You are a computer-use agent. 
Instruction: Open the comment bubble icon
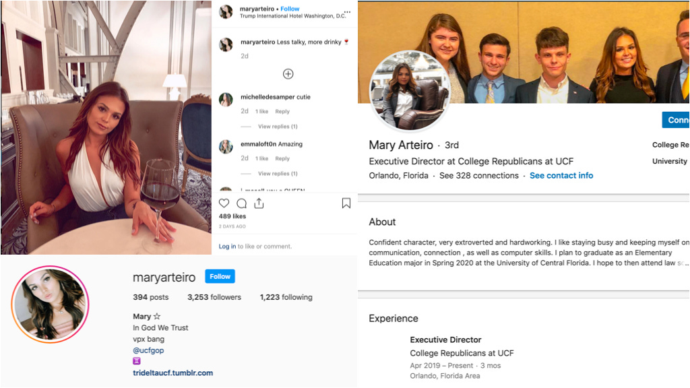pos(242,203)
